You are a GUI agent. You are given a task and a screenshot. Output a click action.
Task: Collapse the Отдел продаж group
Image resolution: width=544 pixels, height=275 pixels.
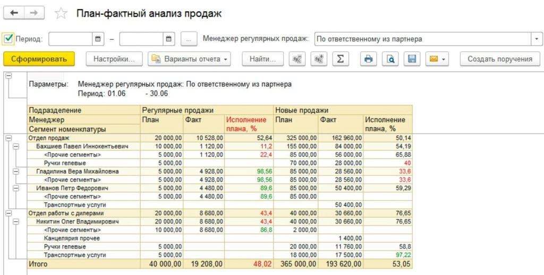[8, 138]
